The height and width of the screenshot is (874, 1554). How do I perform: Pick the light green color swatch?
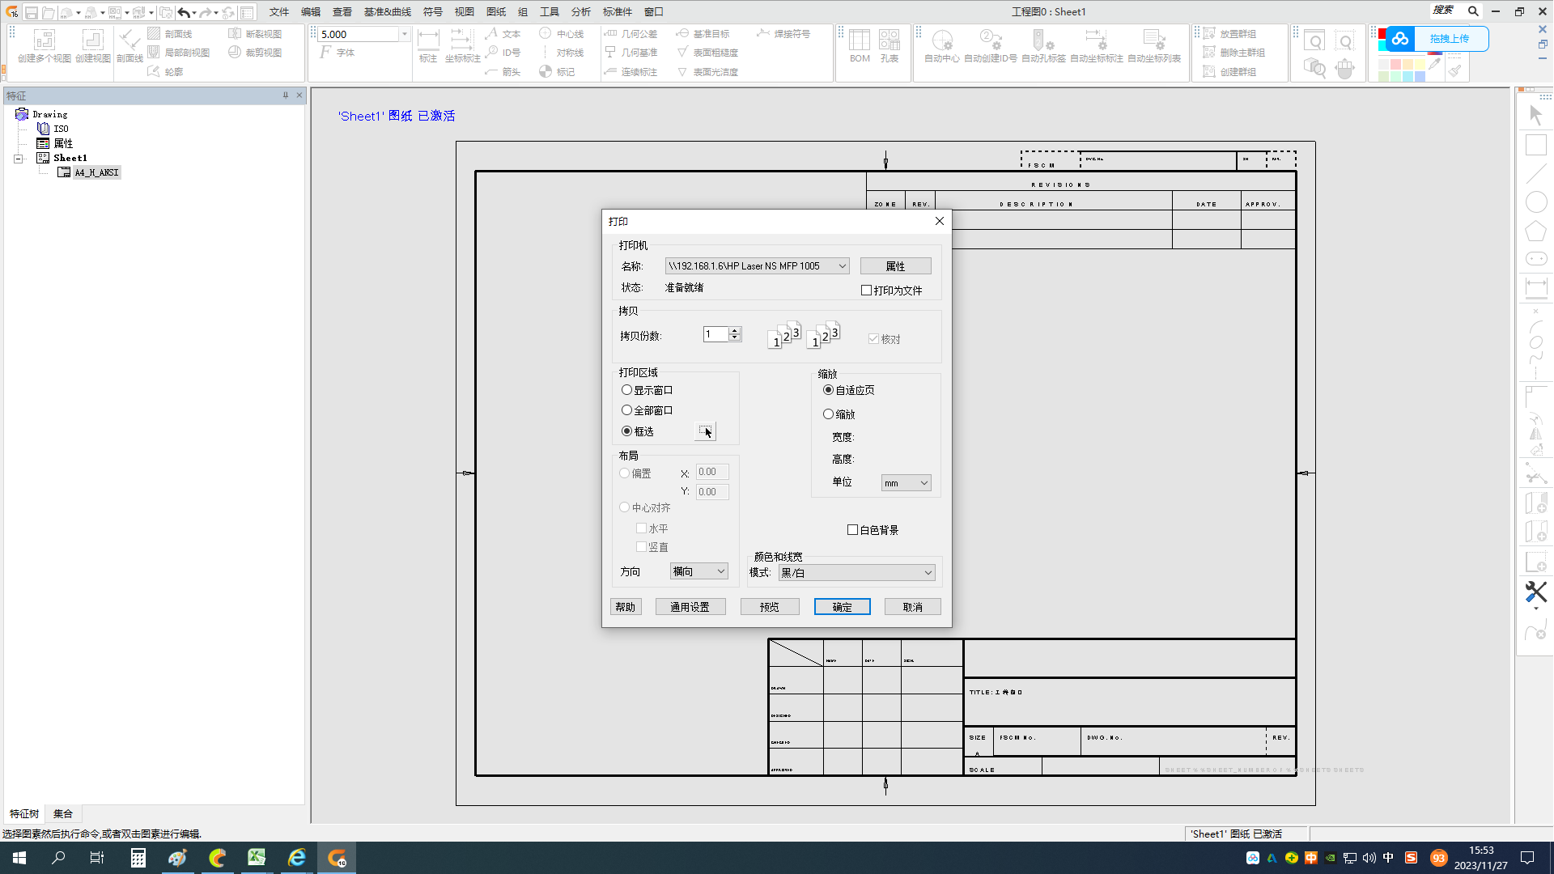[1395, 76]
